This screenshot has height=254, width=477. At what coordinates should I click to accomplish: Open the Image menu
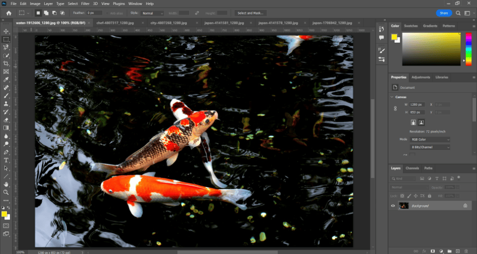pos(35,4)
